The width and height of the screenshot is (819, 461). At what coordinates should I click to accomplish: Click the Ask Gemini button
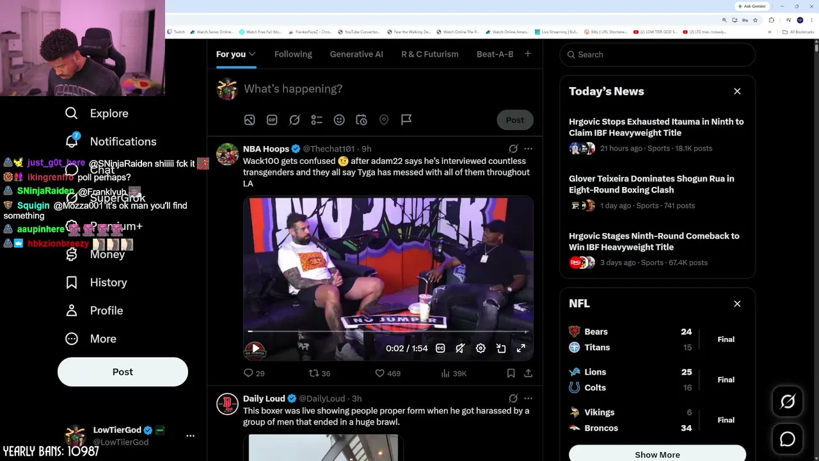752,6
